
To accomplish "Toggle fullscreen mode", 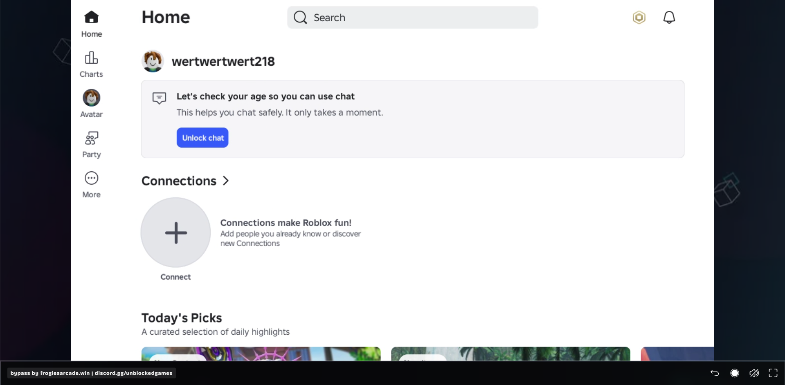I will click(773, 373).
